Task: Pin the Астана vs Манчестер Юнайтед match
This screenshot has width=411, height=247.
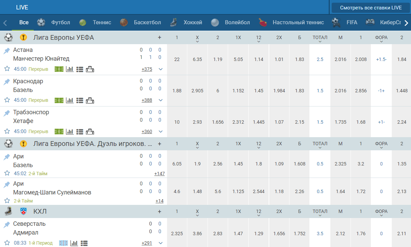Action: pyautogui.click(x=7, y=51)
